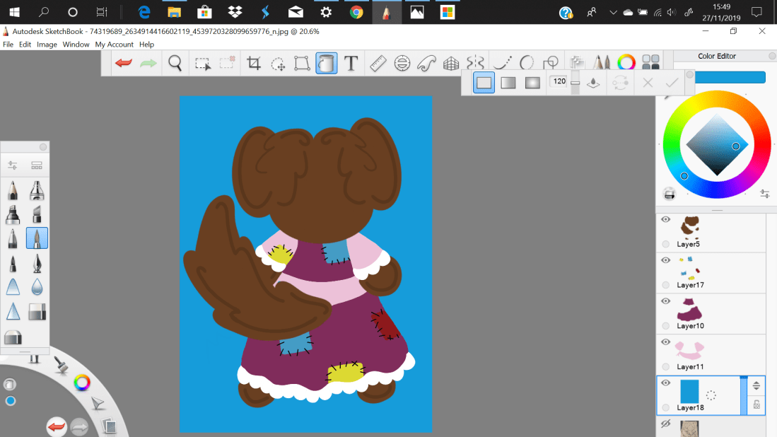Screen dimensions: 777x437
Task: Show the hidden bottom layer
Action: pos(665,424)
